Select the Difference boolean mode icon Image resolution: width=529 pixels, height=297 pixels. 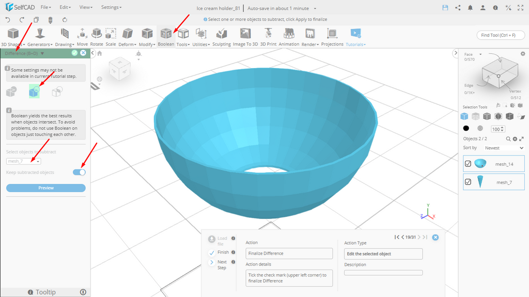[x=34, y=91]
